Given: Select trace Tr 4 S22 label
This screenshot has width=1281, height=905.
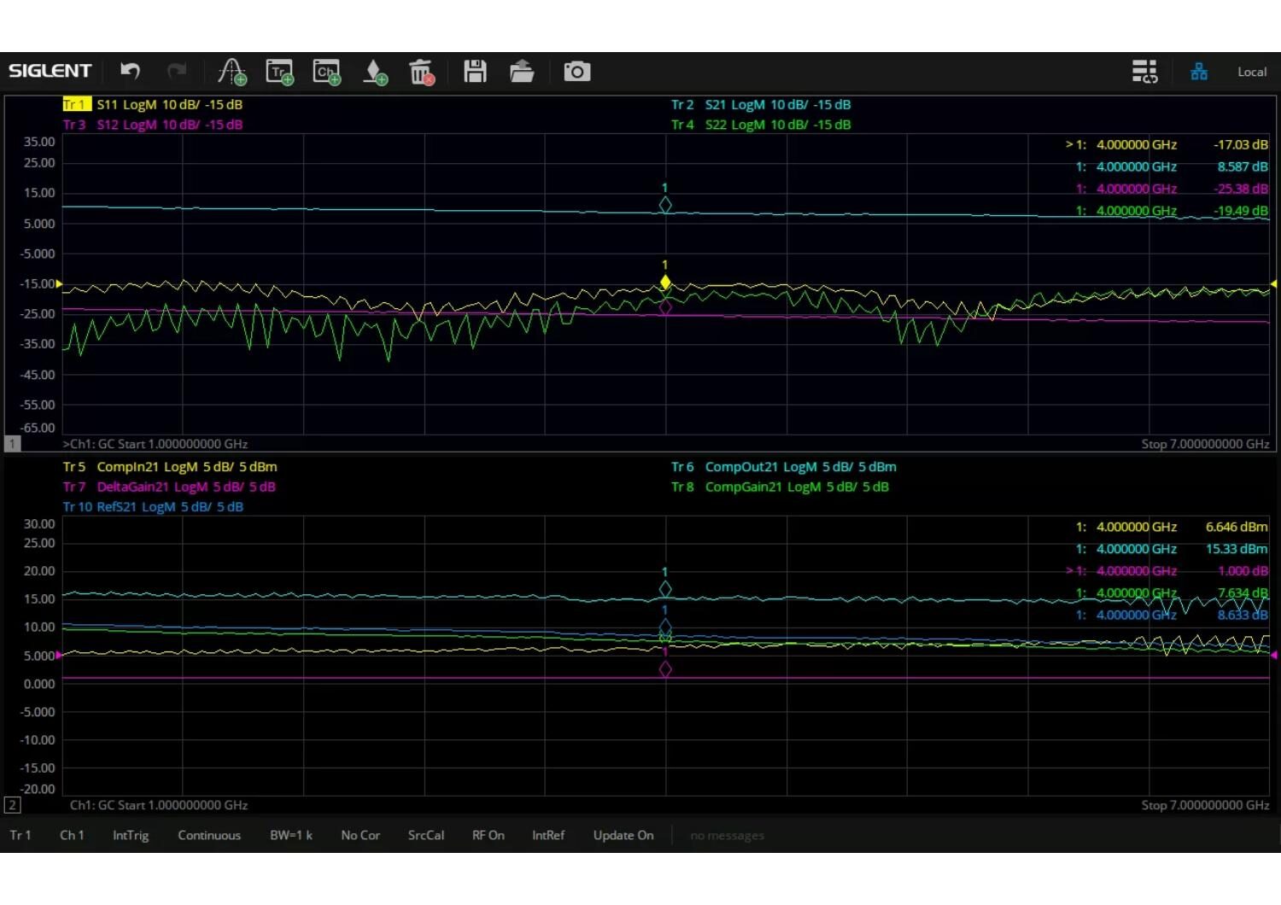Looking at the screenshot, I should [x=761, y=125].
